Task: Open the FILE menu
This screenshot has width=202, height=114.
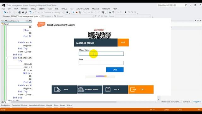Action: pyautogui.click(x=3, y=9)
